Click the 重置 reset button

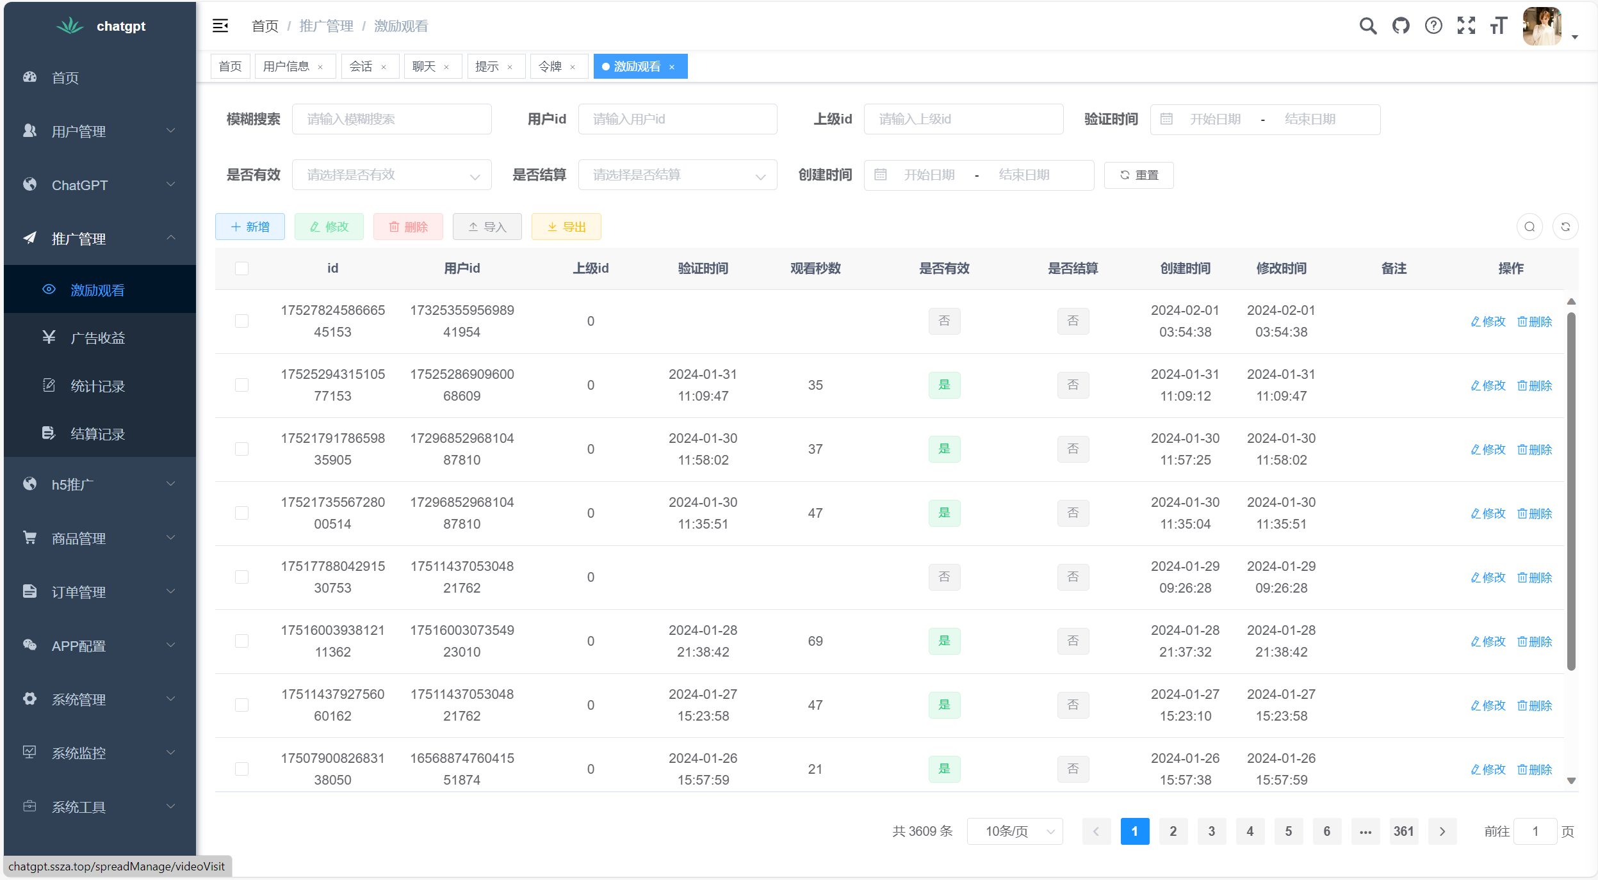coord(1139,175)
